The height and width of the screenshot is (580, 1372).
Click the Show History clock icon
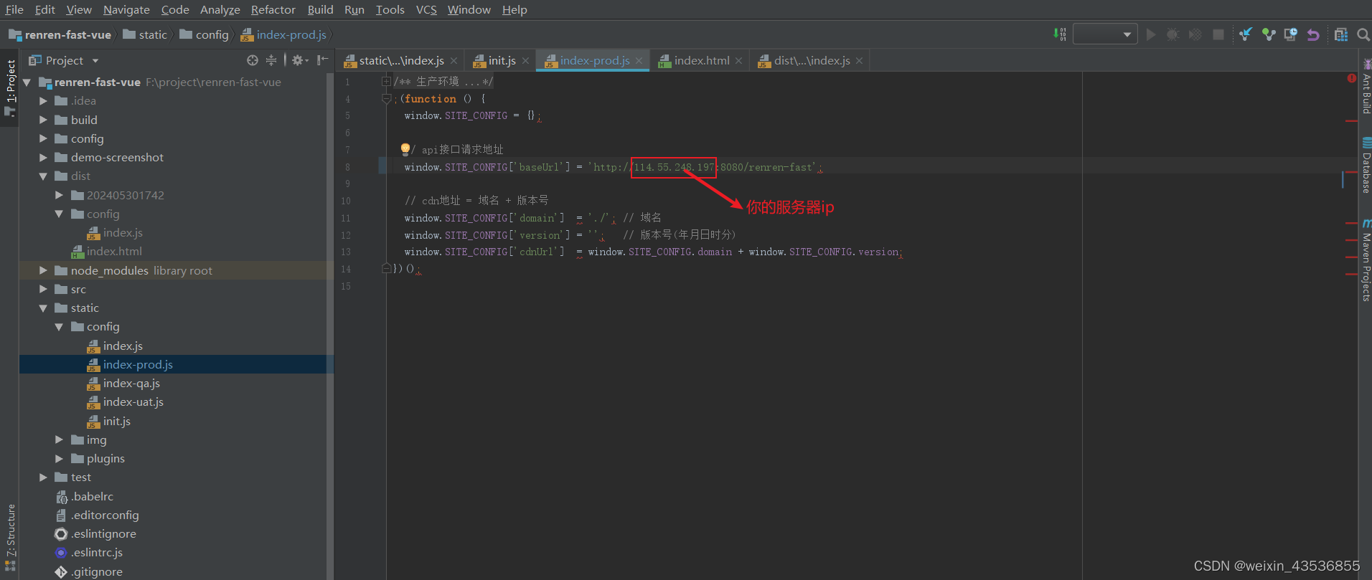(1291, 34)
